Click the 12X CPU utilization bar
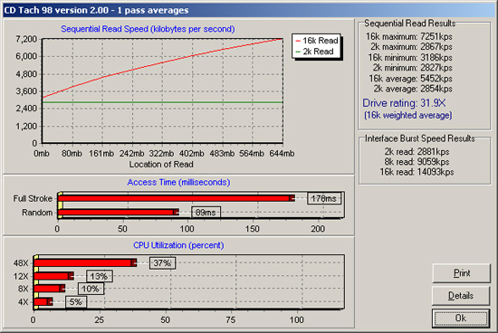 click(x=54, y=276)
